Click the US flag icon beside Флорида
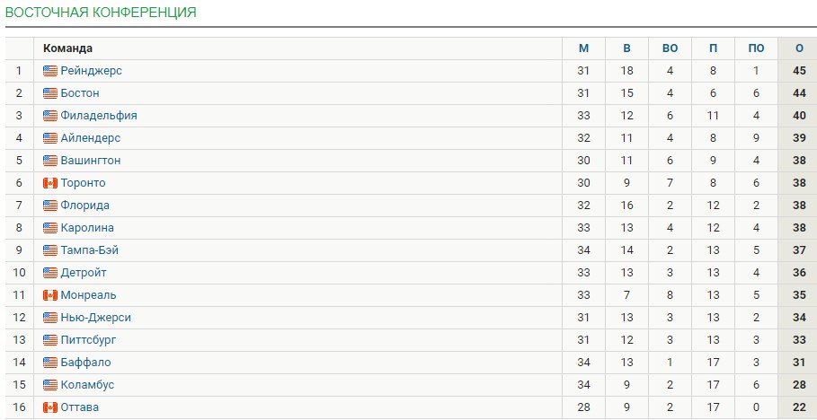 [x=50, y=206]
